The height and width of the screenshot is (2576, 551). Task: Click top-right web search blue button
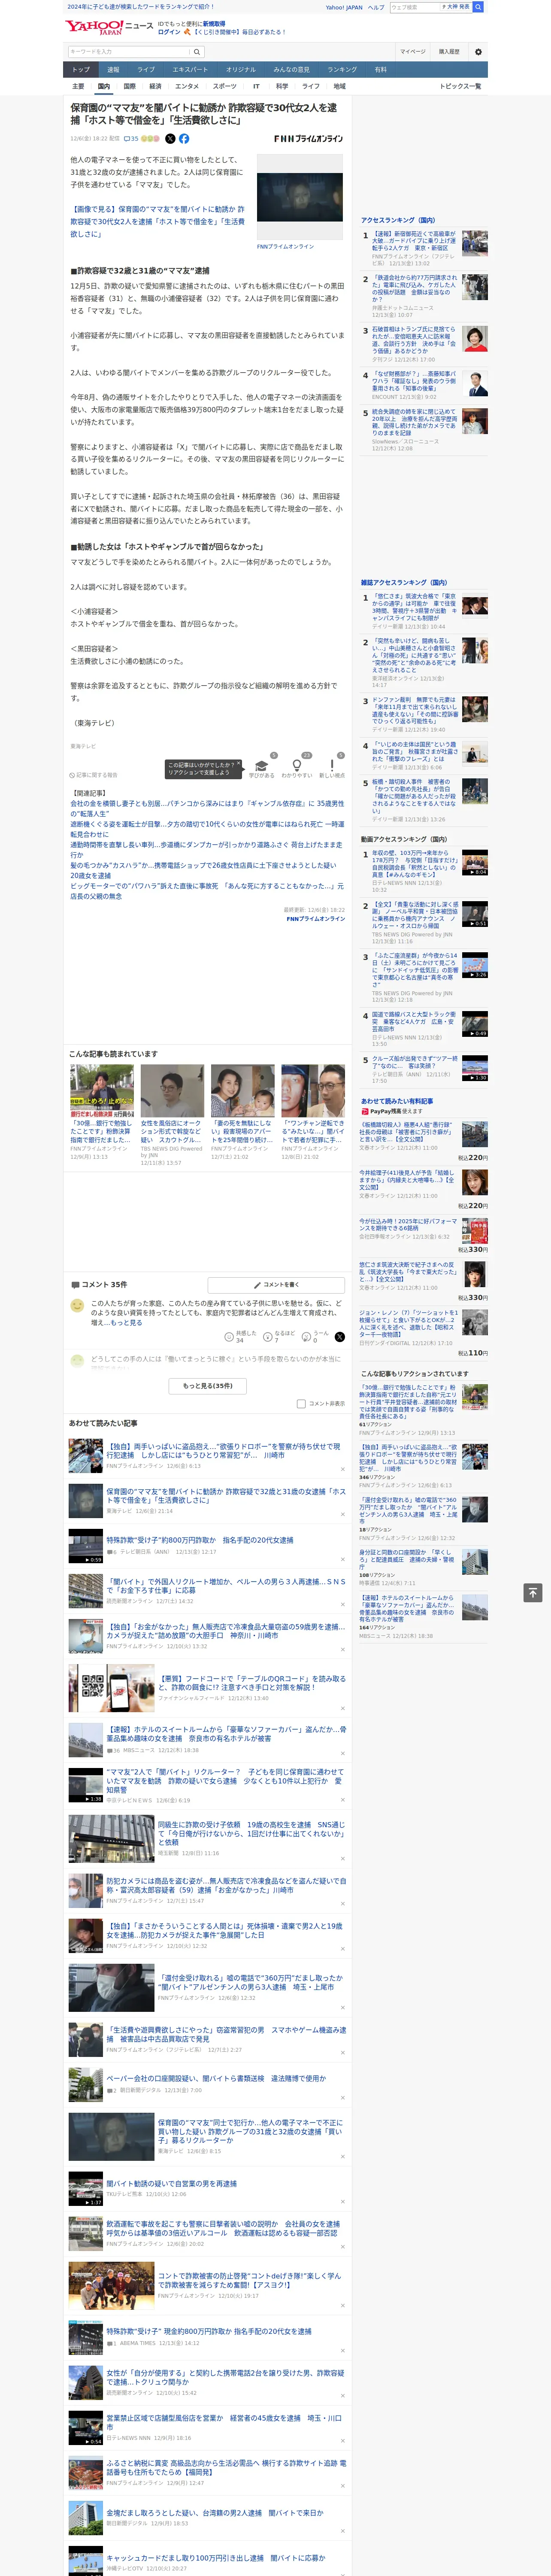click(478, 7)
